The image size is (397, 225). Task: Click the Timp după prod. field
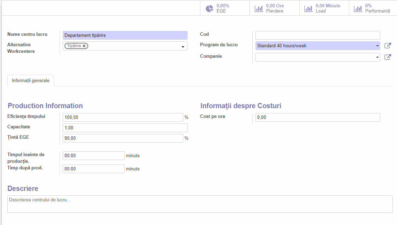coord(94,169)
